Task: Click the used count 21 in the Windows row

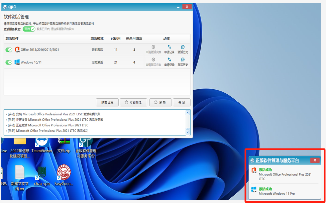Action: click(116, 62)
